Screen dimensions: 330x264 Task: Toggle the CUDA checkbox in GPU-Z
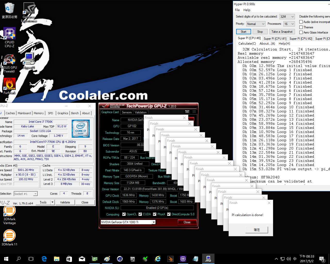tap(140, 214)
